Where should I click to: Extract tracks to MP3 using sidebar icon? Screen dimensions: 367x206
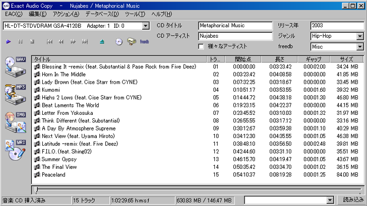coord(16,95)
